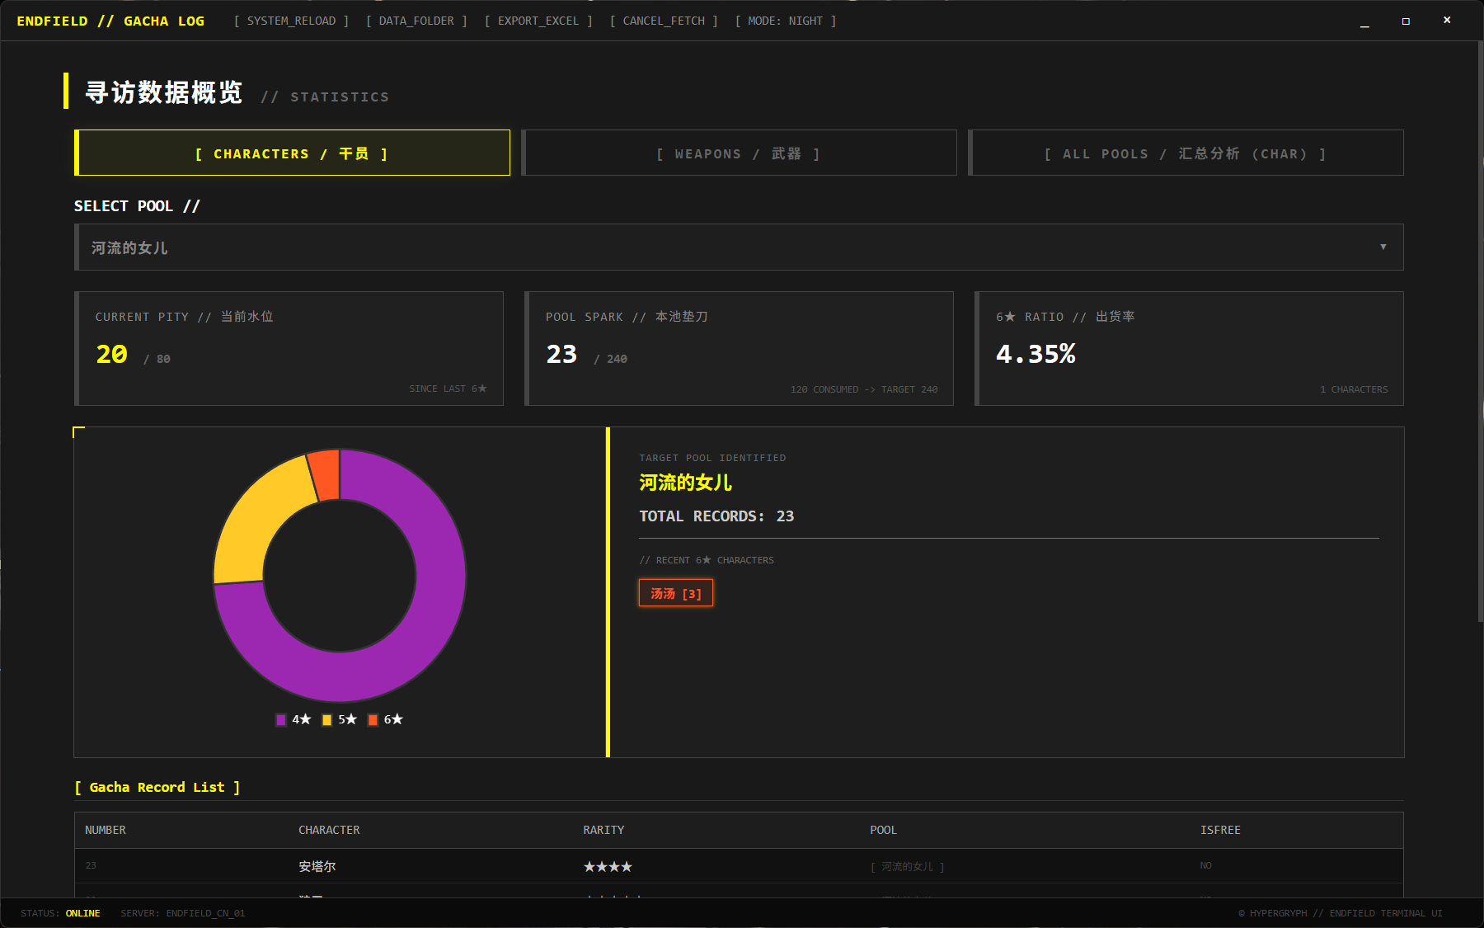
Task: Toggle MODE: NIGHT theme switch
Action: (786, 21)
